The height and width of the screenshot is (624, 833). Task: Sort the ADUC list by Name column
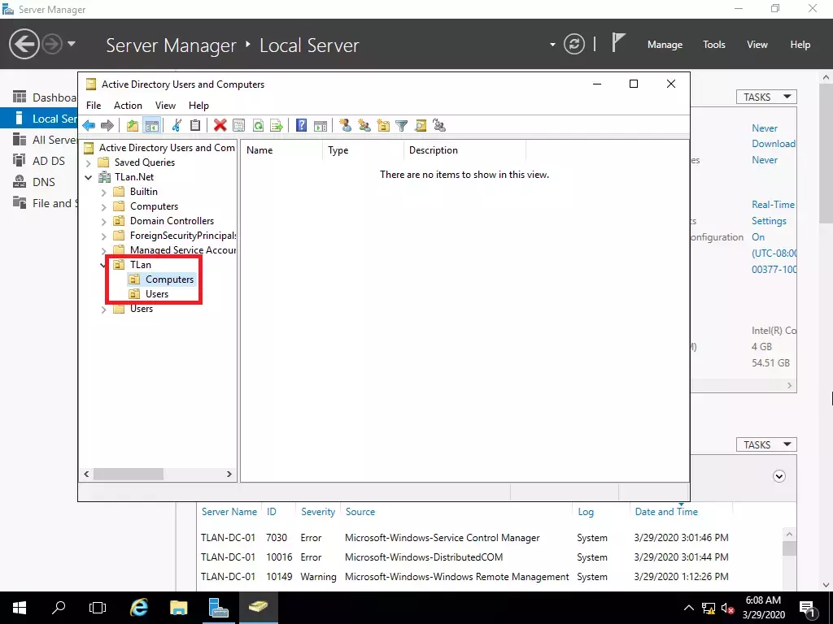281,150
